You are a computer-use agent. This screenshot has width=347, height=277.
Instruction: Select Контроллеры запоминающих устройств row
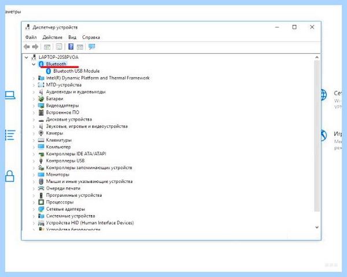coord(89,168)
